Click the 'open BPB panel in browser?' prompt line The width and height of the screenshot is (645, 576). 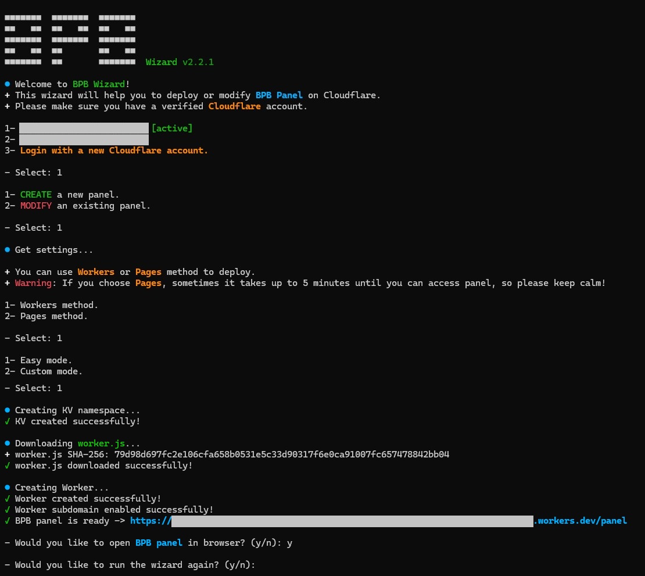(149, 543)
